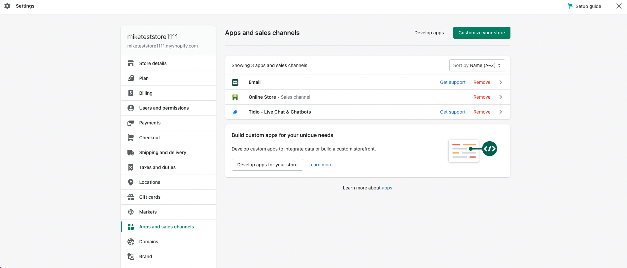This screenshot has height=268, width=627.
Task: Click the Domains globe icon
Action: [x=131, y=242]
